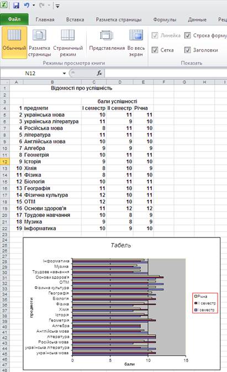This screenshot has width=227, height=372.
Task: Click the Save icon in the quick access toolbar
Action: click(x=16, y=5)
